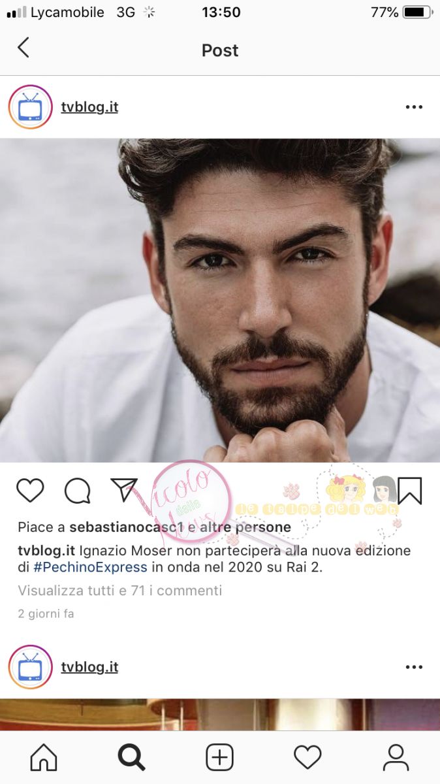Save the post with bookmark icon
The width and height of the screenshot is (440, 784).
coord(410,491)
